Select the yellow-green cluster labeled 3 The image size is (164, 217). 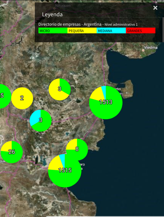60,89
